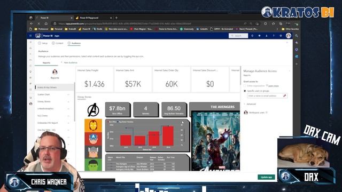Go to browser home page icon
Viewport: 342px width, 192px height.
point(46,23)
